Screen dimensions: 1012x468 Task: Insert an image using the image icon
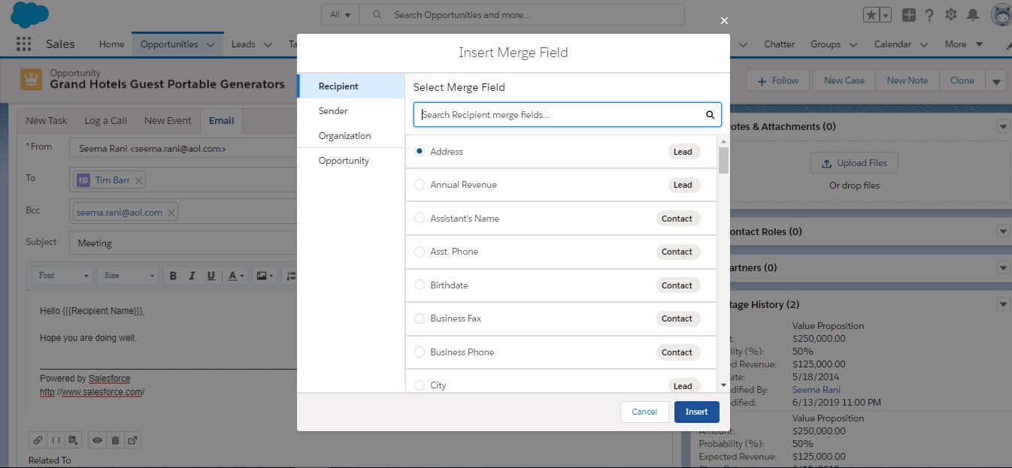260,275
